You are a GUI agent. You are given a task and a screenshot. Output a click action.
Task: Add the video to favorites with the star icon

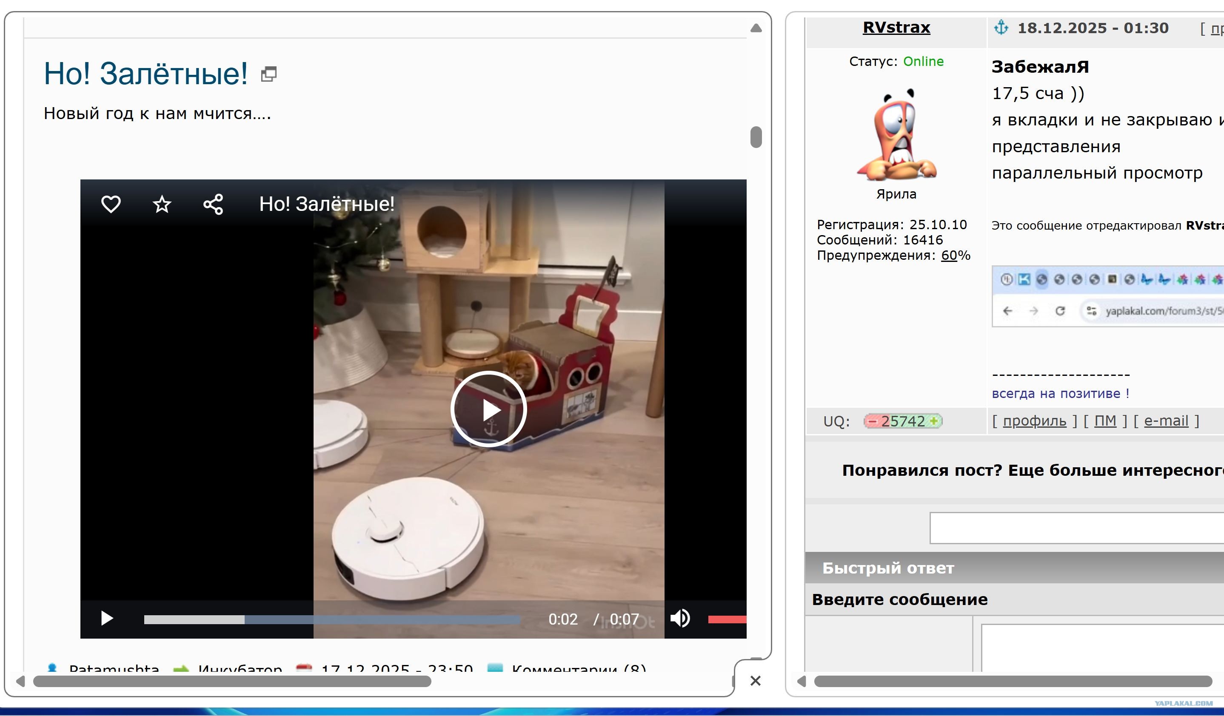[162, 204]
